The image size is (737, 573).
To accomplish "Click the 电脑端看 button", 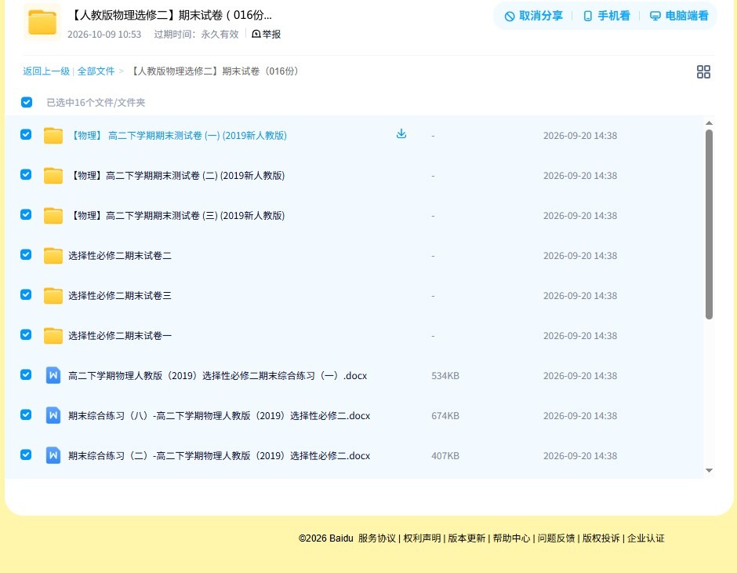I will tap(679, 16).
